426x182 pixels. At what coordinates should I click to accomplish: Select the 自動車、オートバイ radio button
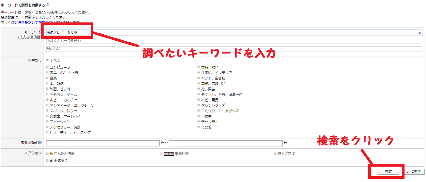[48, 116]
